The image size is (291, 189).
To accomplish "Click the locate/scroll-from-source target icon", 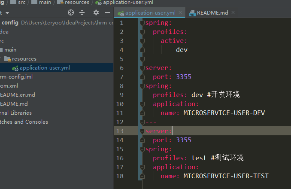I will 70,13.
